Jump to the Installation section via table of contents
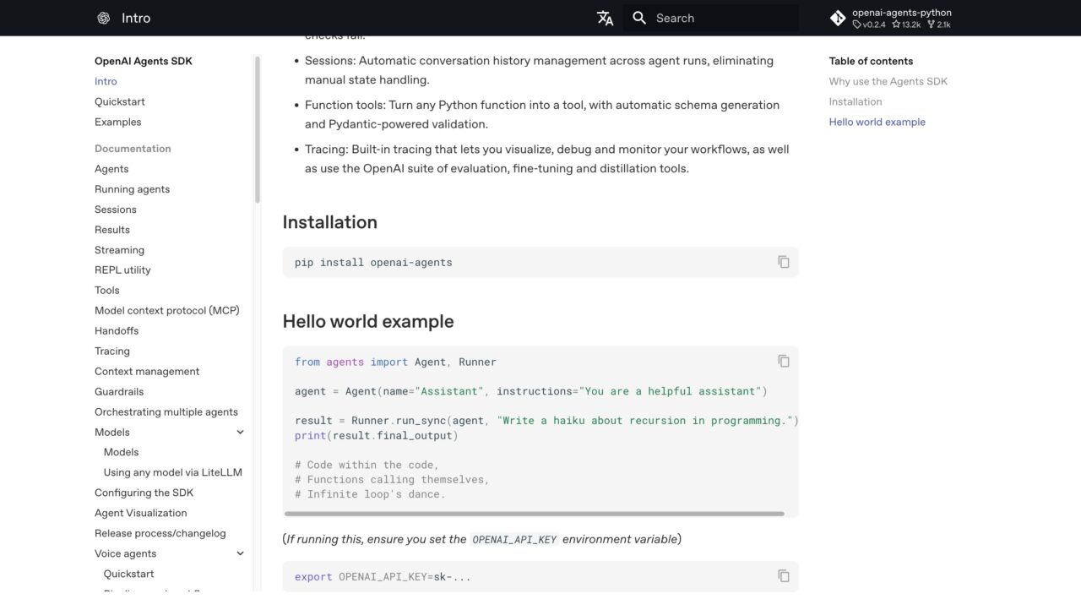The height and width of the screenshot is (610, 1081). point(856,101)
